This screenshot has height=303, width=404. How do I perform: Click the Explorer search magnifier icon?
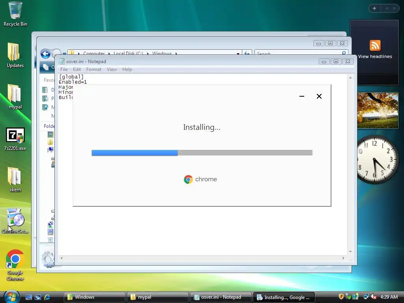click(344, 53)
